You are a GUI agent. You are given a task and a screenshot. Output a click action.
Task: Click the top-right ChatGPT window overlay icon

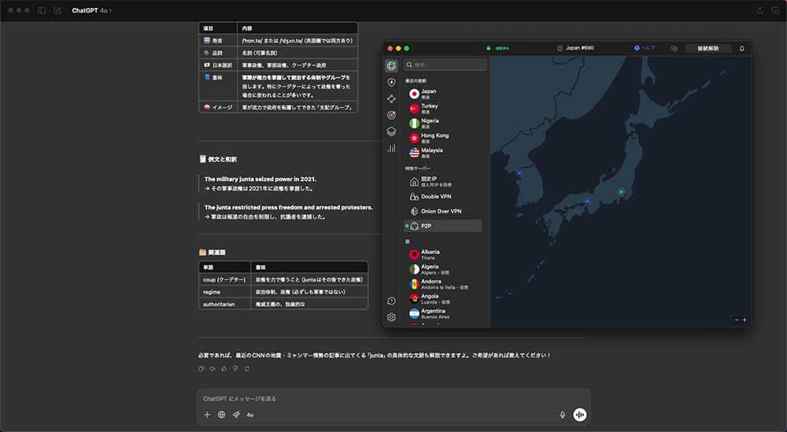click(x=775, y=10)
